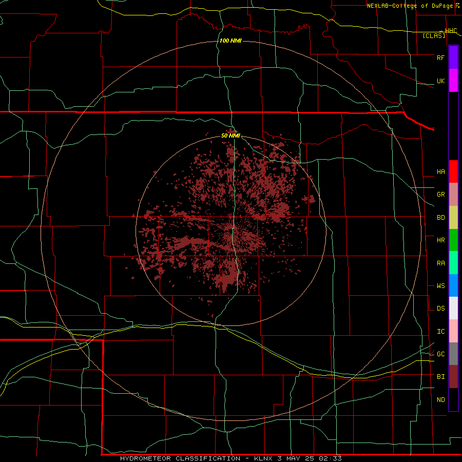This screenshot has height=462, width=462.
Task: Click the "50 NMI" range ring label
Action: [x=230, y=136]
